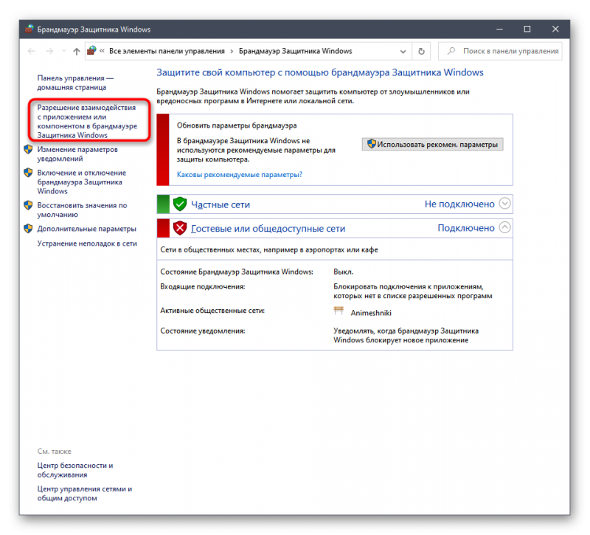Click green shield icon for 'Частные сети'

180,204
